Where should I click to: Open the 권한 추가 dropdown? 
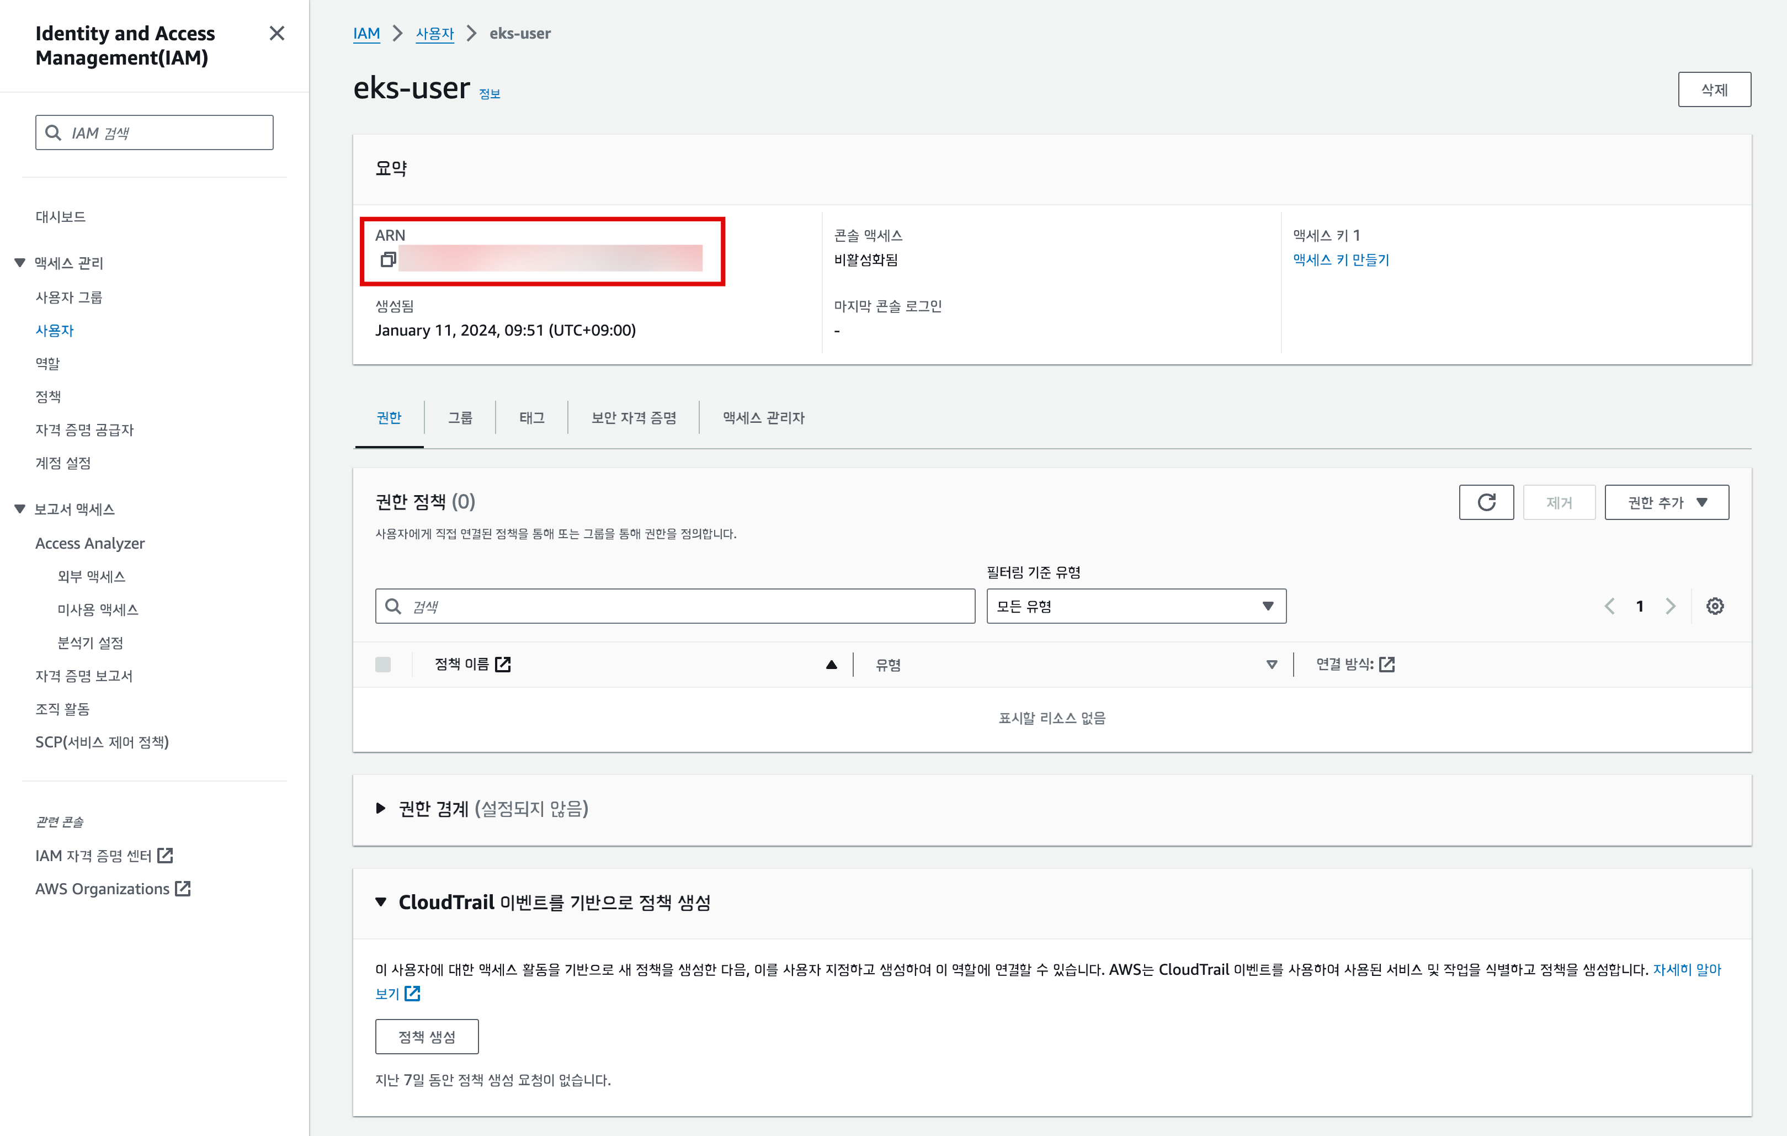coord(1666,503)
